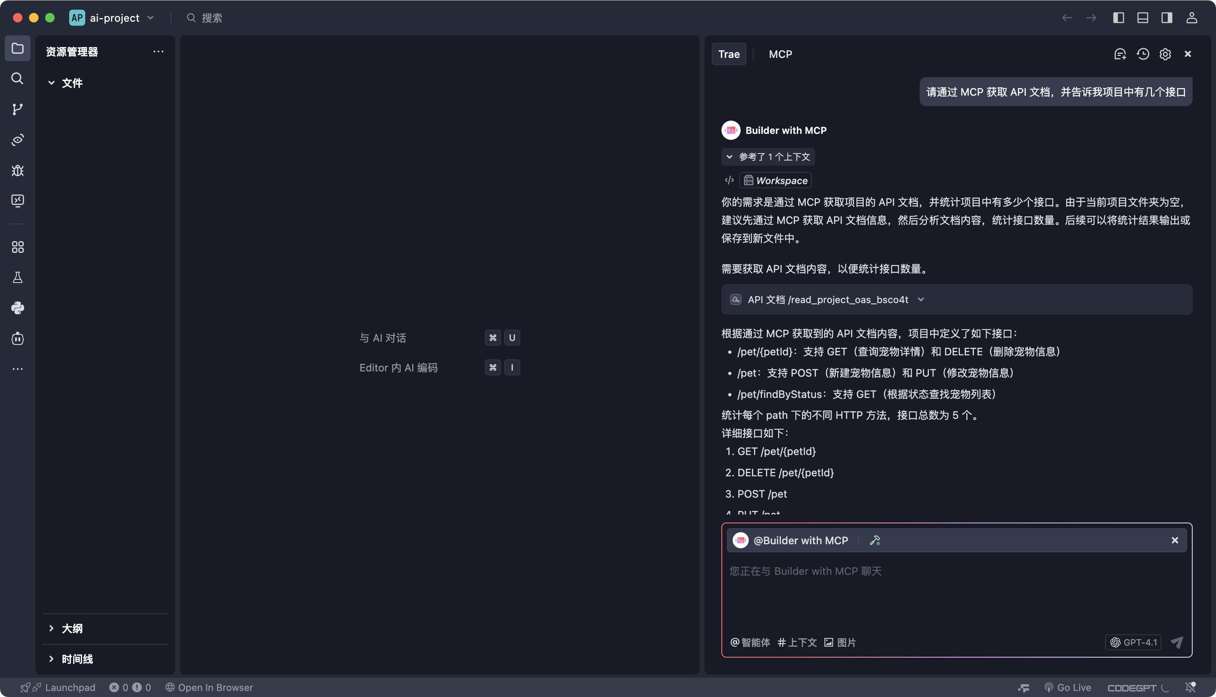Start a new chat with the plus icon

pyautogui.click(x=1120, y=54)
